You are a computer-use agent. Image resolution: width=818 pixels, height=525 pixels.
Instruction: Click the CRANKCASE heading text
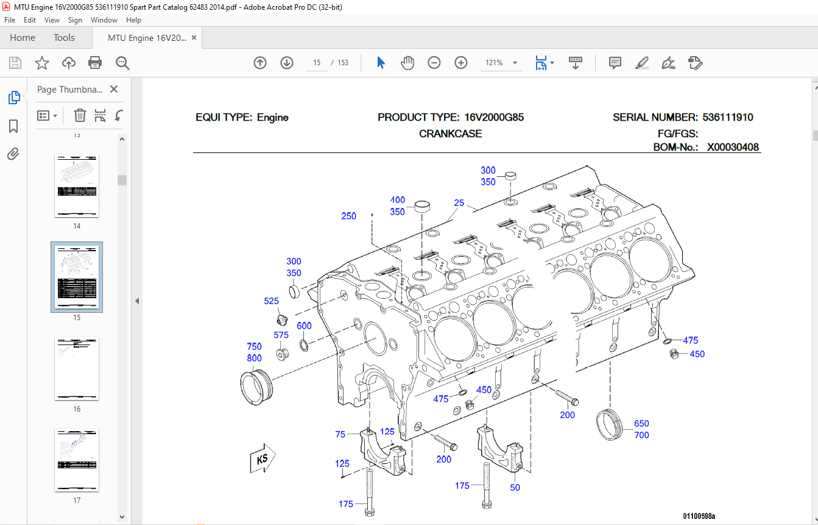450,134
